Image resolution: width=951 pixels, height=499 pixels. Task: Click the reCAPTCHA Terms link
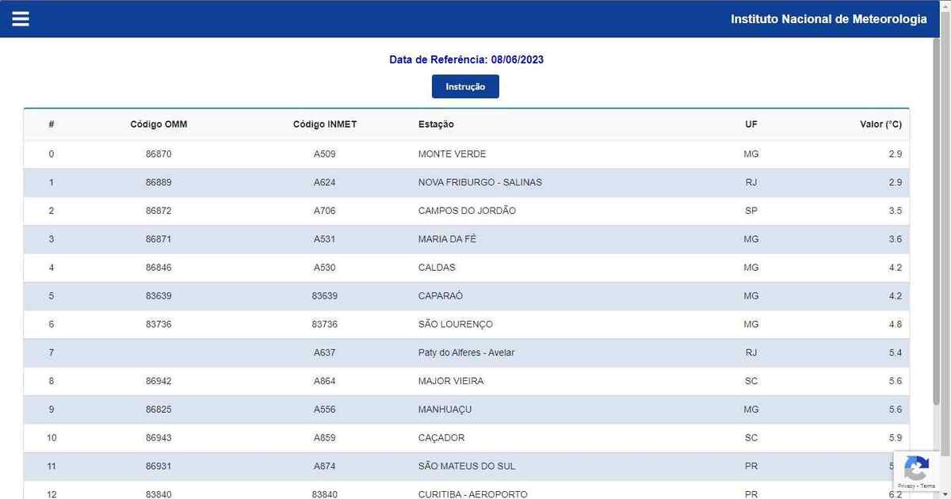927,486
